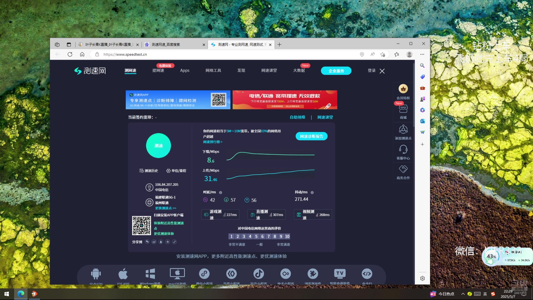The image size is (533, 300).
Task: Start the 直播测速 live stream test
Action: 266,215
